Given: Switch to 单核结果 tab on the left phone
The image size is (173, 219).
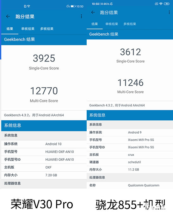Looking at the screenshot, I should [28, 29].
